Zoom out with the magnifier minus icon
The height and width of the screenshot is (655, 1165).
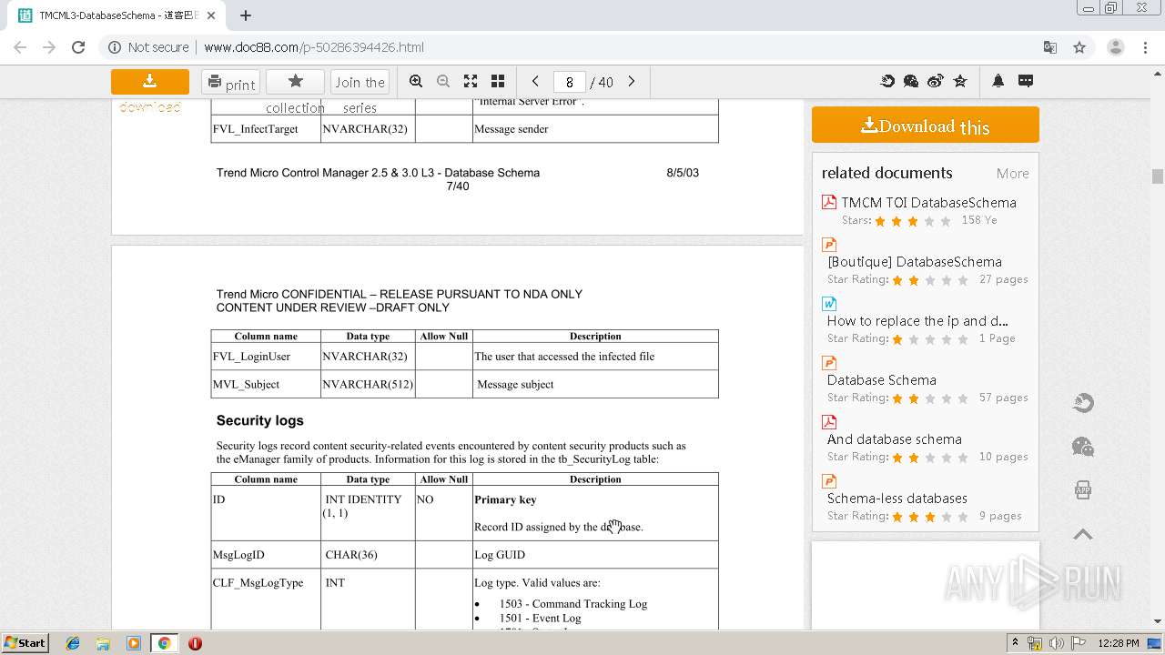tap(443, 82)
